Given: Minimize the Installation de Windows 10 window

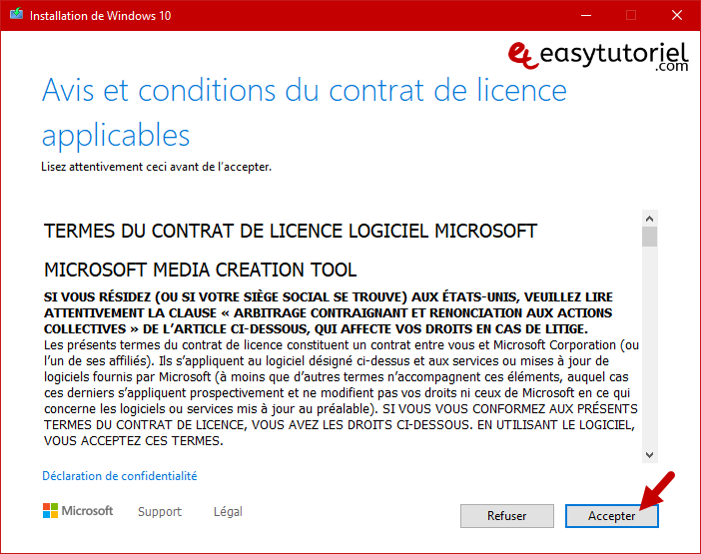Looking at the screenshot, I should (586, 15).
